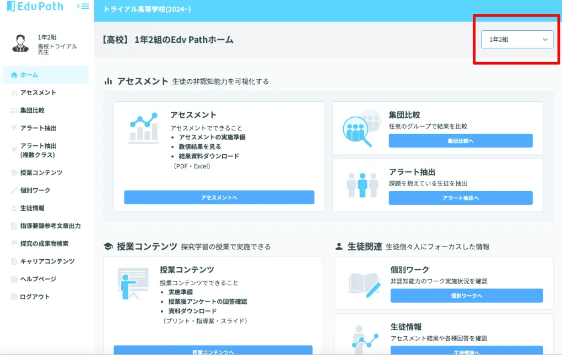
Task: Click the 集団比較へ button
Action: [x=461, y=141]
